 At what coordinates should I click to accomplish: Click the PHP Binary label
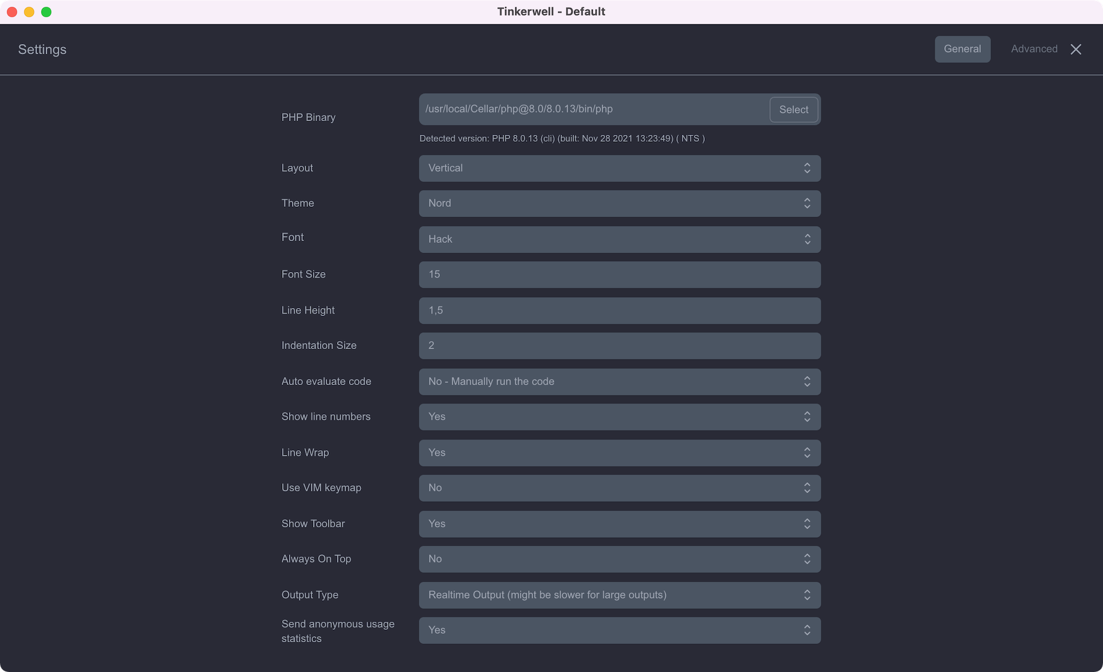coord(308,117)
